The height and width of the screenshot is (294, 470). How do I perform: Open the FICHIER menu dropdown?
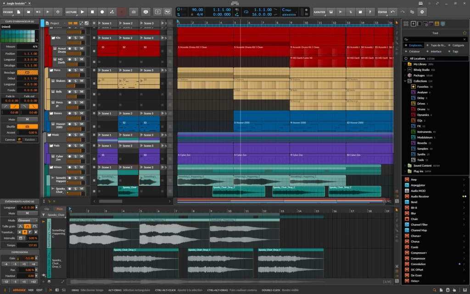click(8, 12)
